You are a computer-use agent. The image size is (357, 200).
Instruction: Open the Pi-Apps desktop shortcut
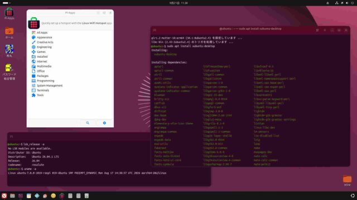pyautogui.click(x=9, y=13)
